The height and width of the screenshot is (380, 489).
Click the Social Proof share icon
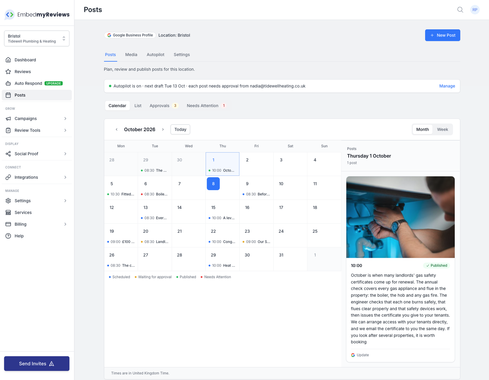[8, 154]
